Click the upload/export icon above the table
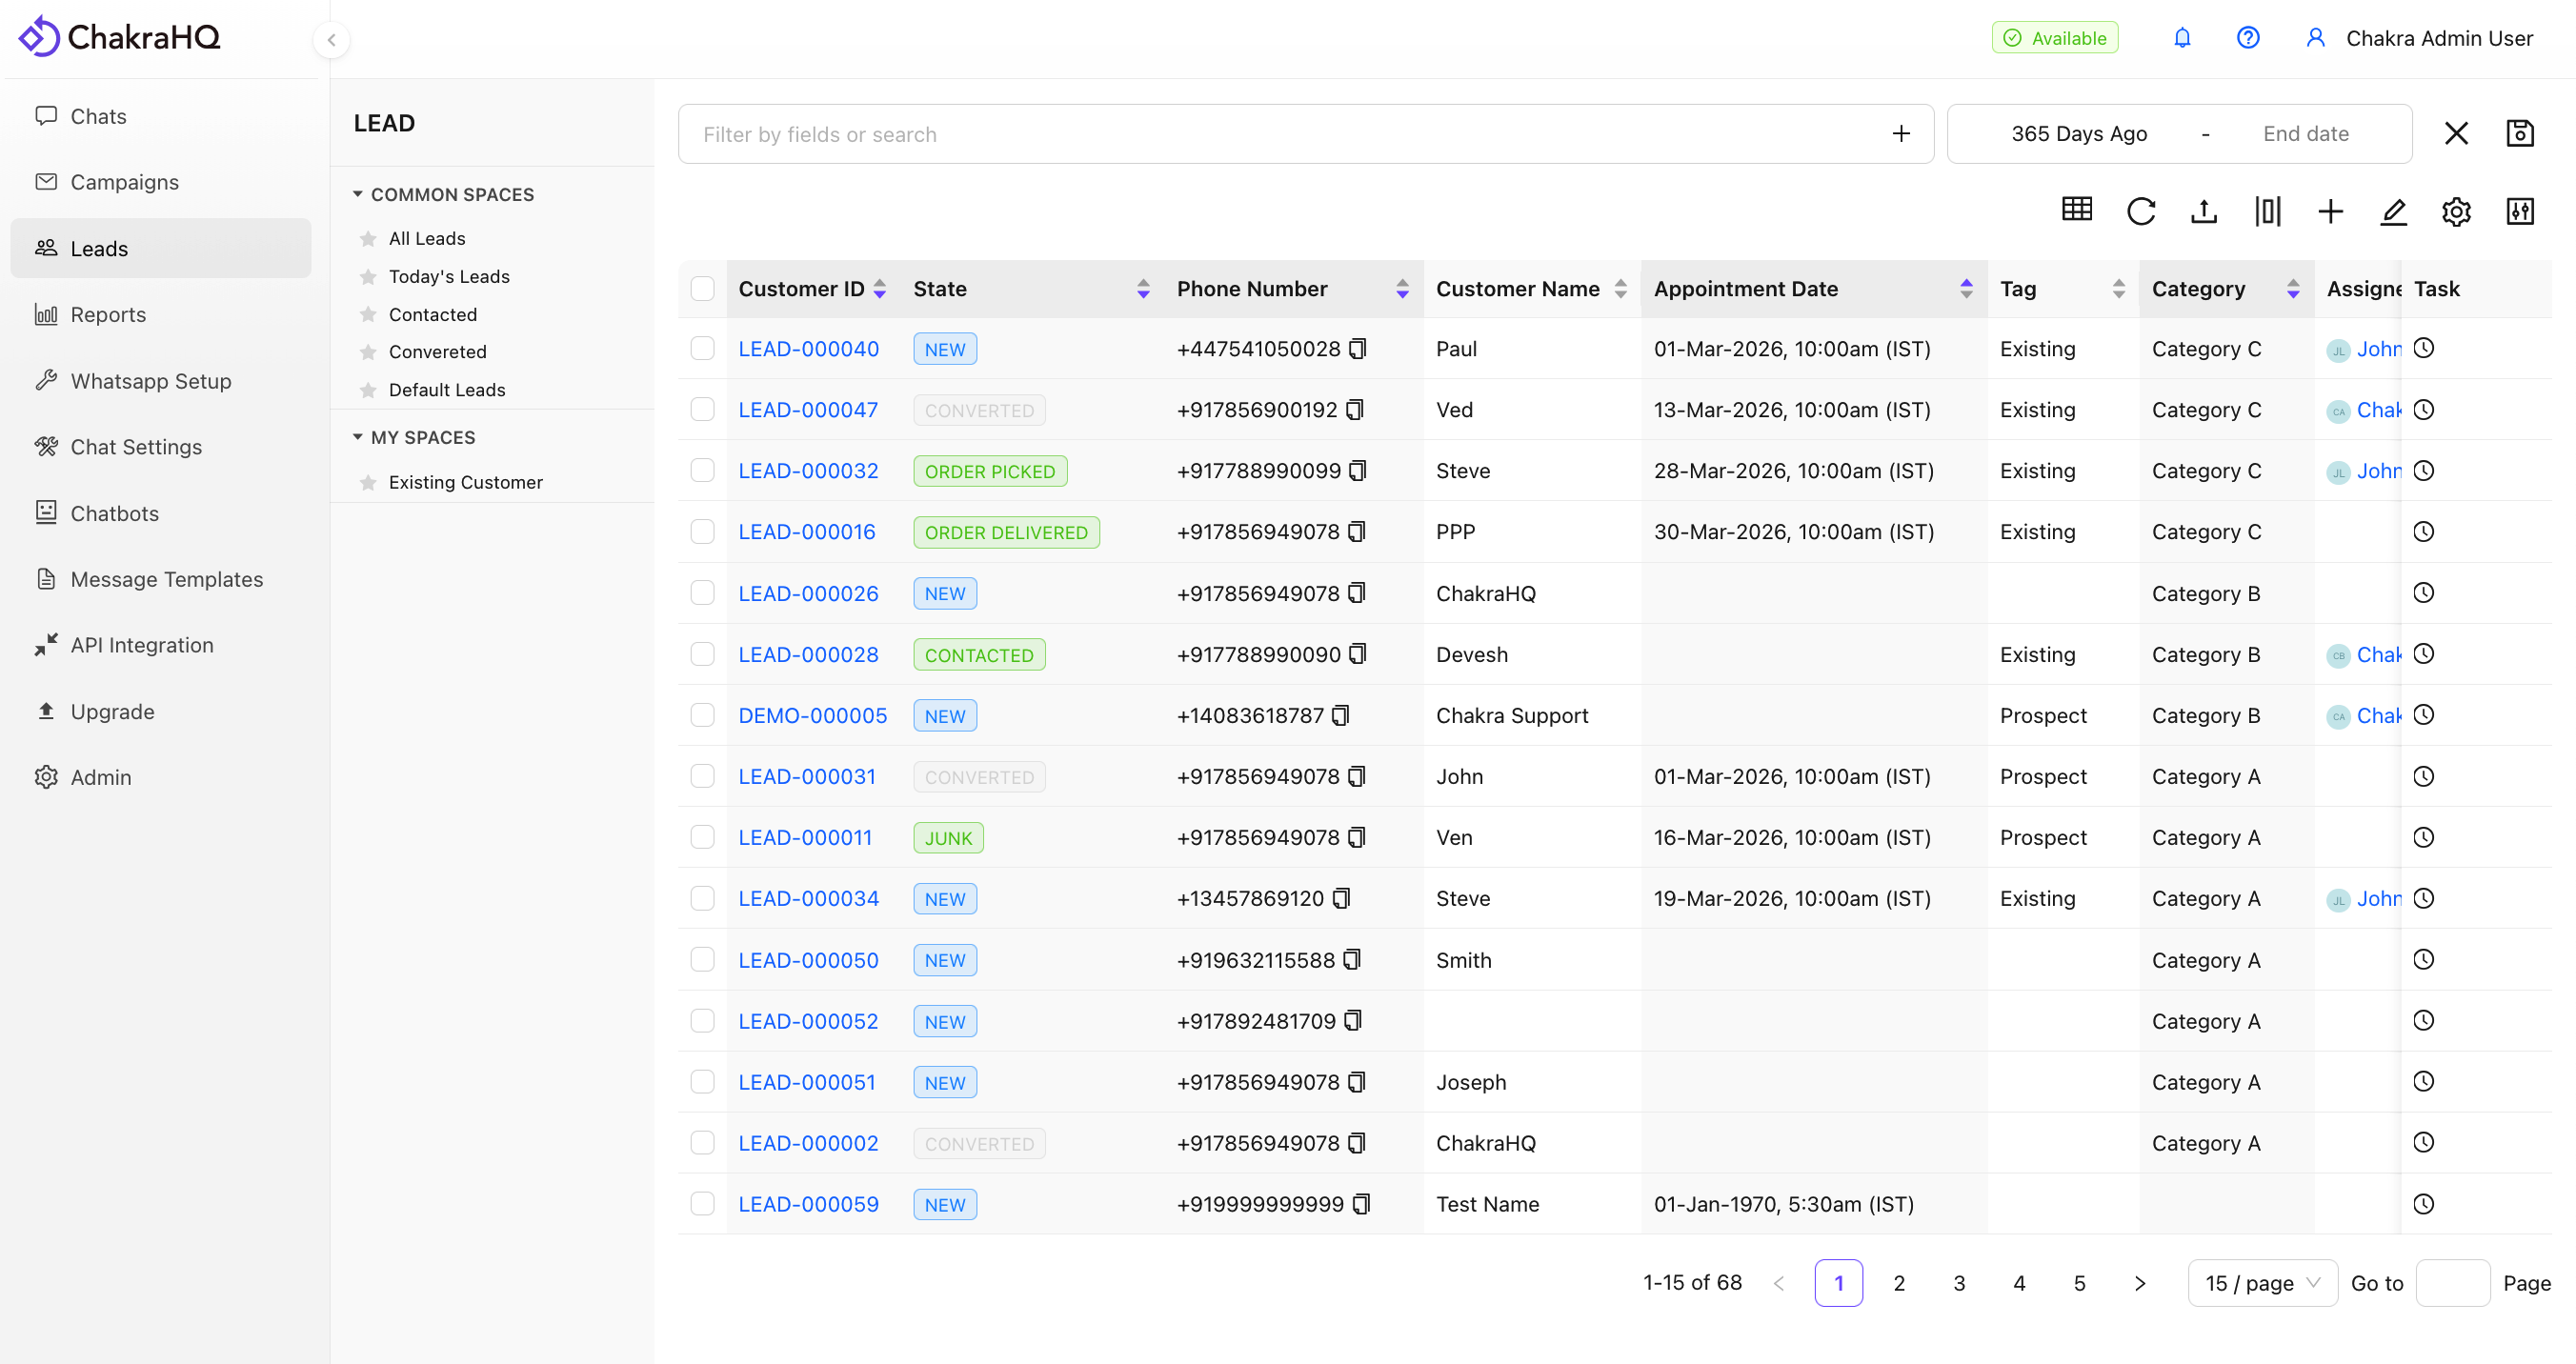The image size is (2576, 1364). click(2204, 211)
